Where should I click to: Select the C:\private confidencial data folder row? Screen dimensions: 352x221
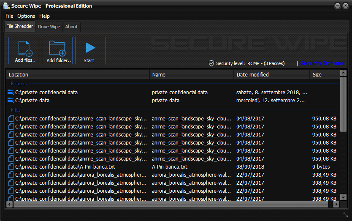pyautogui.click(x=173, y=93)
